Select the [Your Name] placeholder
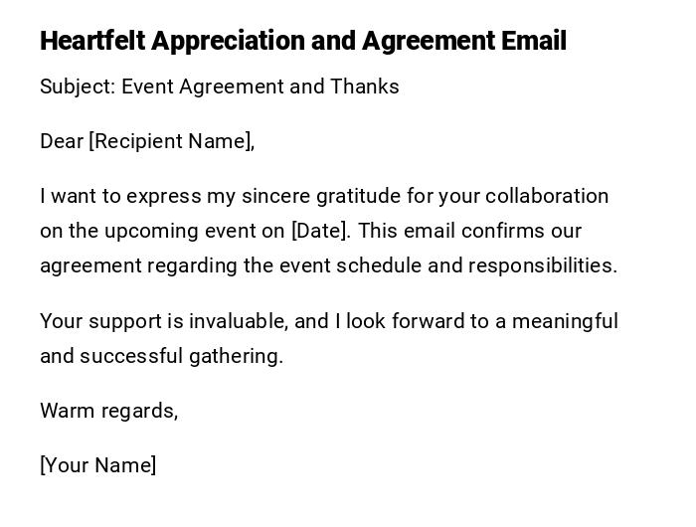696x527 pixels. [x=97, y=465]
